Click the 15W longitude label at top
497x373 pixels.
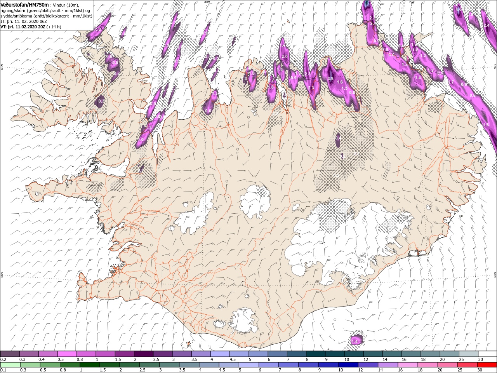(411, 2)
